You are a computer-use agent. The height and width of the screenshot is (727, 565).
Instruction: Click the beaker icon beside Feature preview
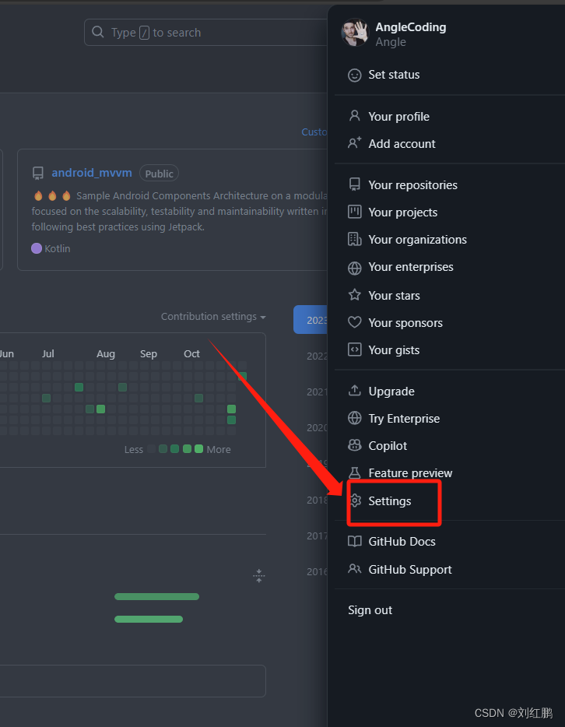coord(355,473)
